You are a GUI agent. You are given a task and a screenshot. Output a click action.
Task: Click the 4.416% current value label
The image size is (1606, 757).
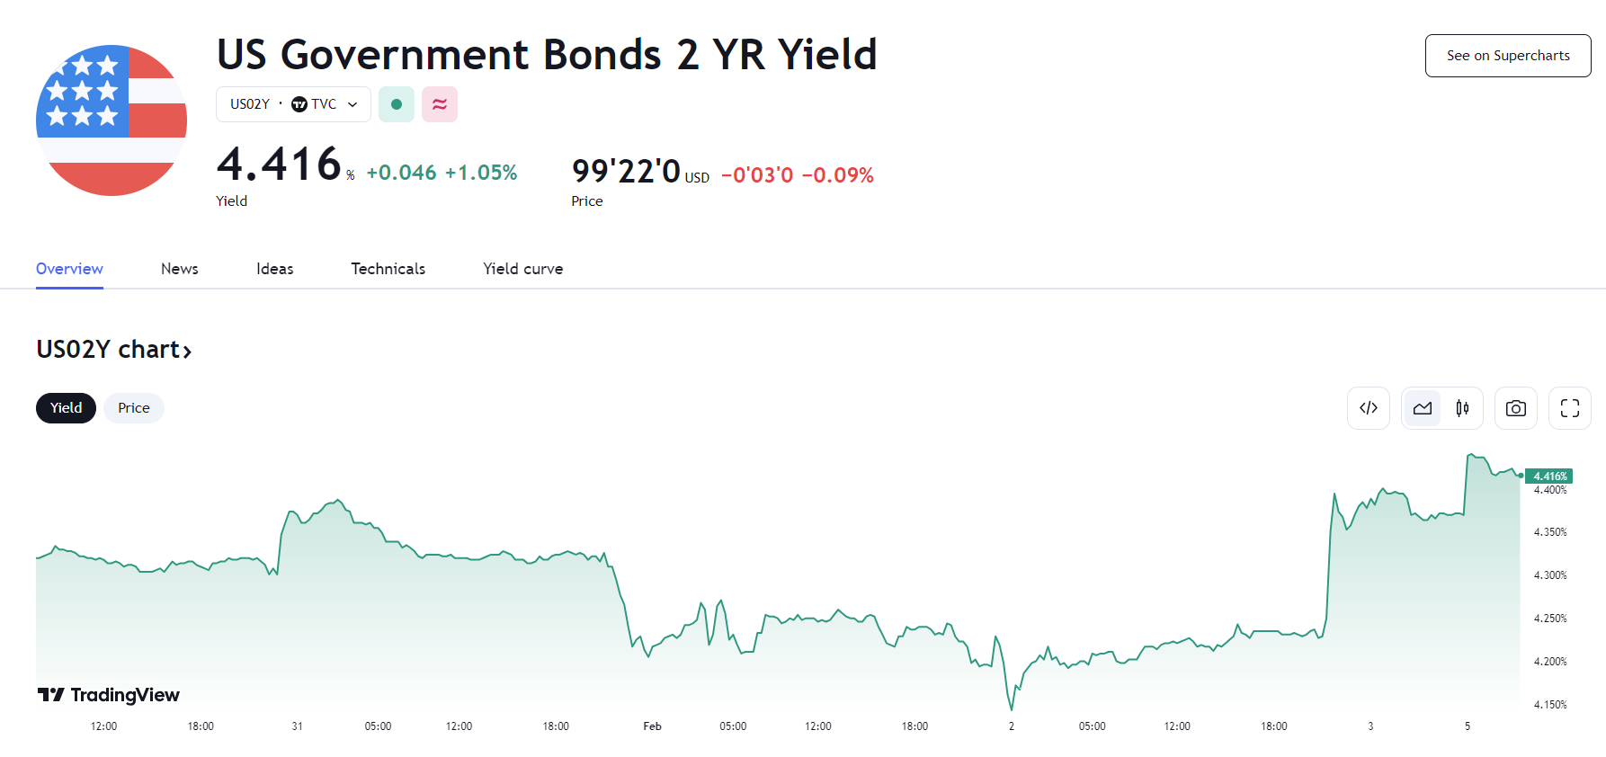1549,476
